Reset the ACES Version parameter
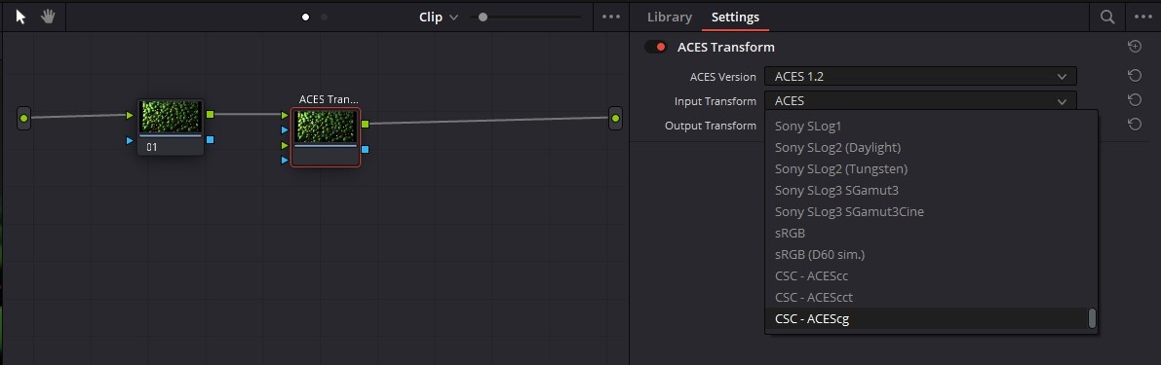The height and width of the screenshot is (365, 1161). (1135, 75)
